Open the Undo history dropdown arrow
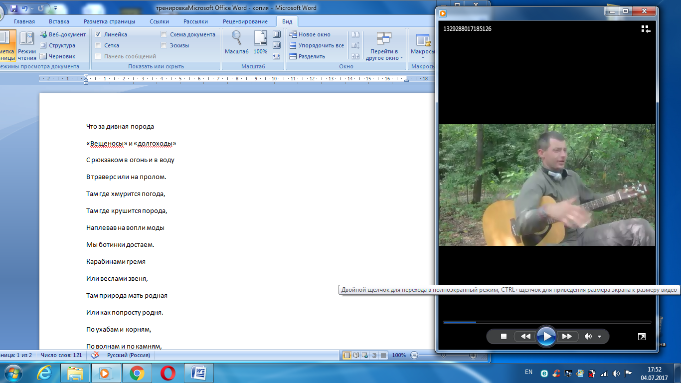The image size is (681, 383). (32, 8)
